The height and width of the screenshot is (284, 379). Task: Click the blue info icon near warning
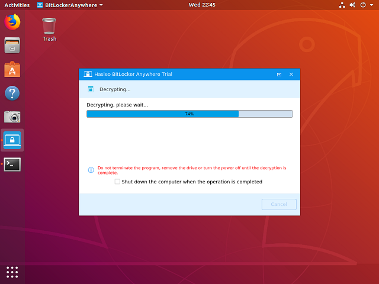tap(91, 170)
